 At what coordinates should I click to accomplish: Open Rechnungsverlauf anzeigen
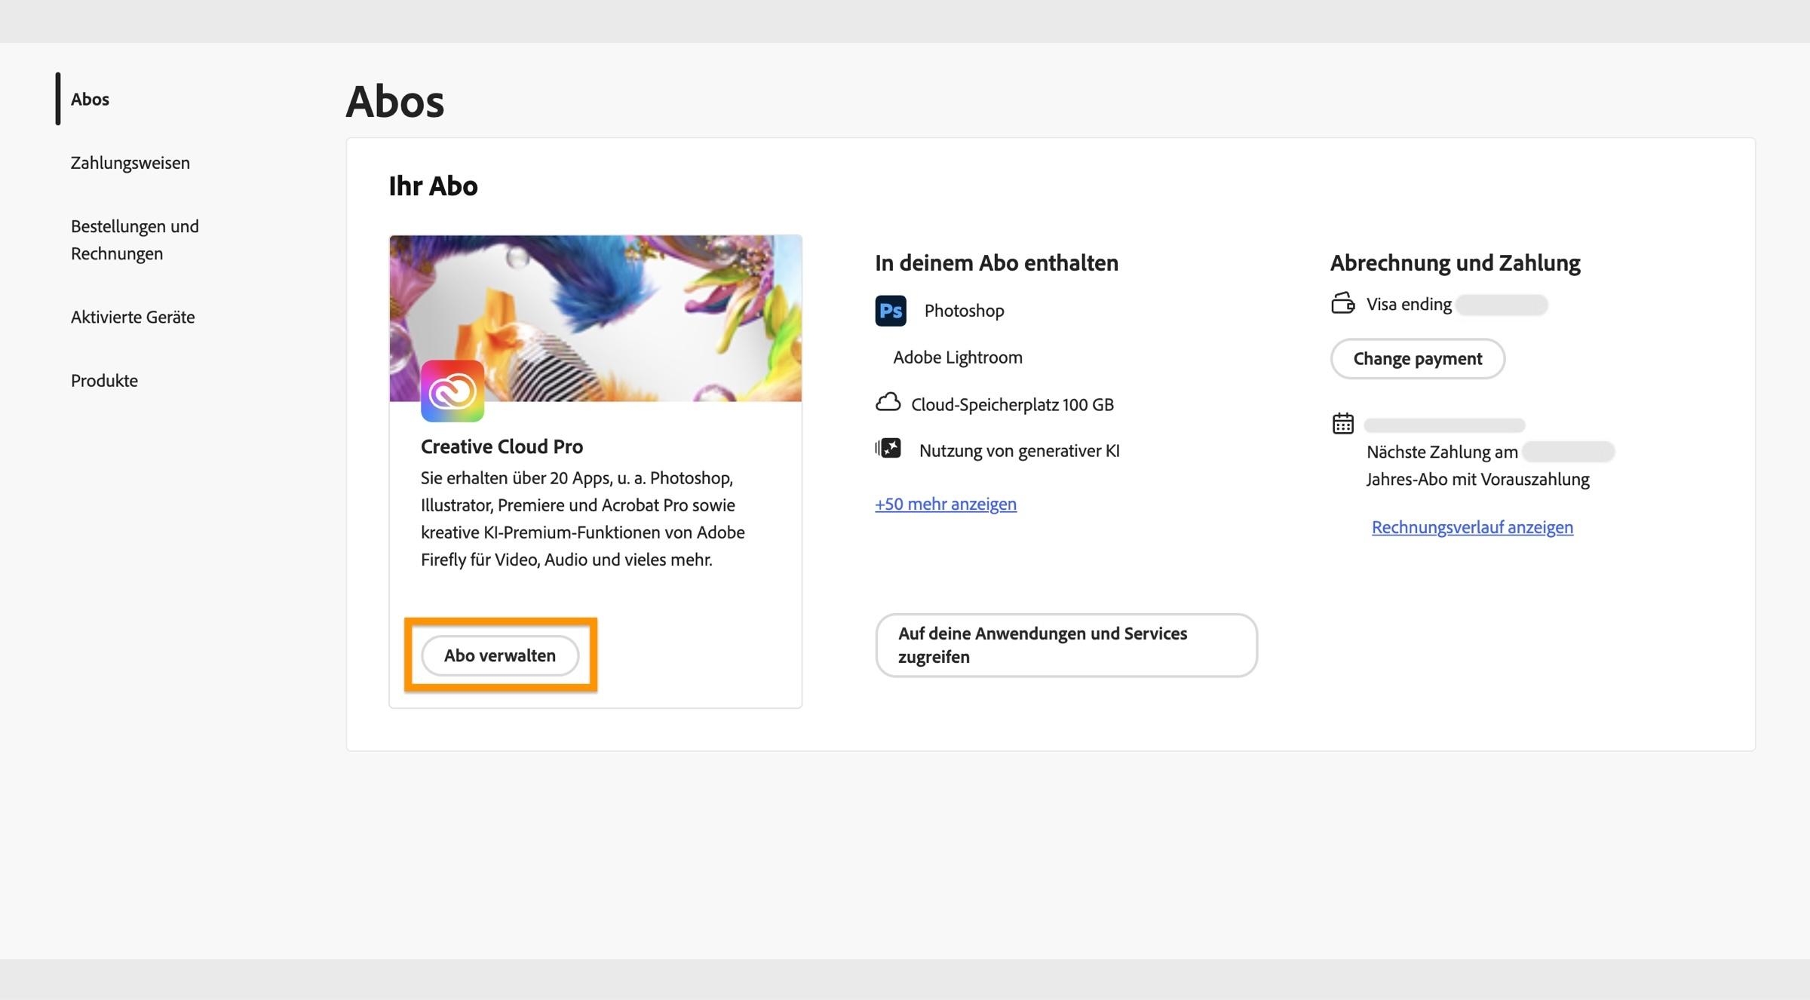point(1471,527)
